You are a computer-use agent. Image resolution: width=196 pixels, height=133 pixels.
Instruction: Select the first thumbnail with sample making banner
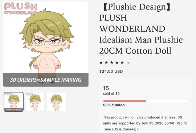(14, 102)
